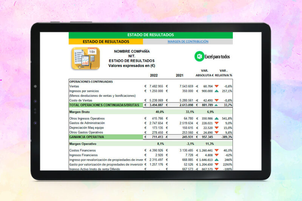Click red down arrow in Gasto por valorización row
The width and height of the screenshot is (302, 201).
tap(217, 164)
